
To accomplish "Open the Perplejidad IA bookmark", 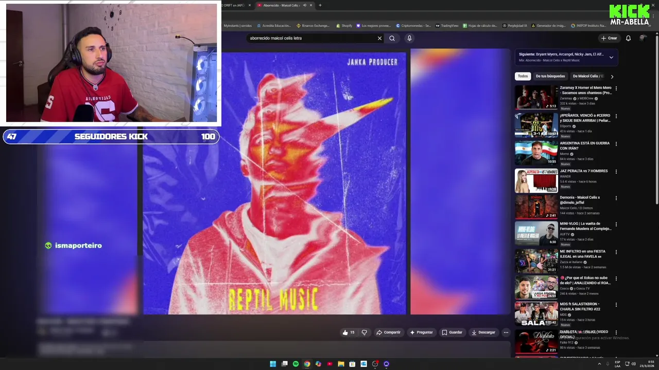I will 514,26.
